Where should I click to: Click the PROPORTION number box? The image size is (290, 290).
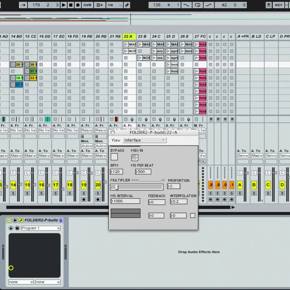(x=173, y=186)
